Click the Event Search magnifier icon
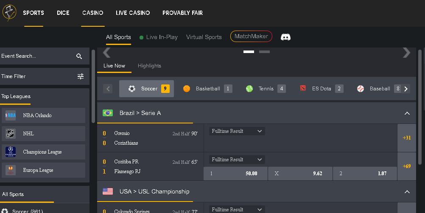Image resolution: width=425 pixels, height=213 pixels. click(79, 56)
